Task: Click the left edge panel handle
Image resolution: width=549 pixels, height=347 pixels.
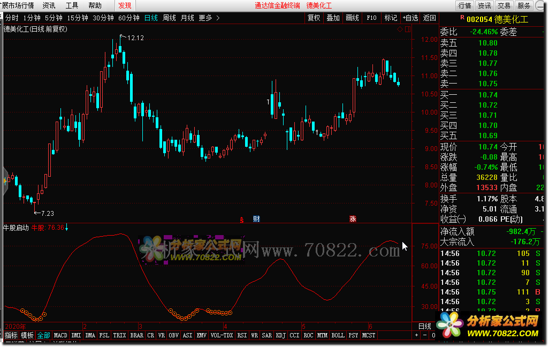Action: point(5,181)
